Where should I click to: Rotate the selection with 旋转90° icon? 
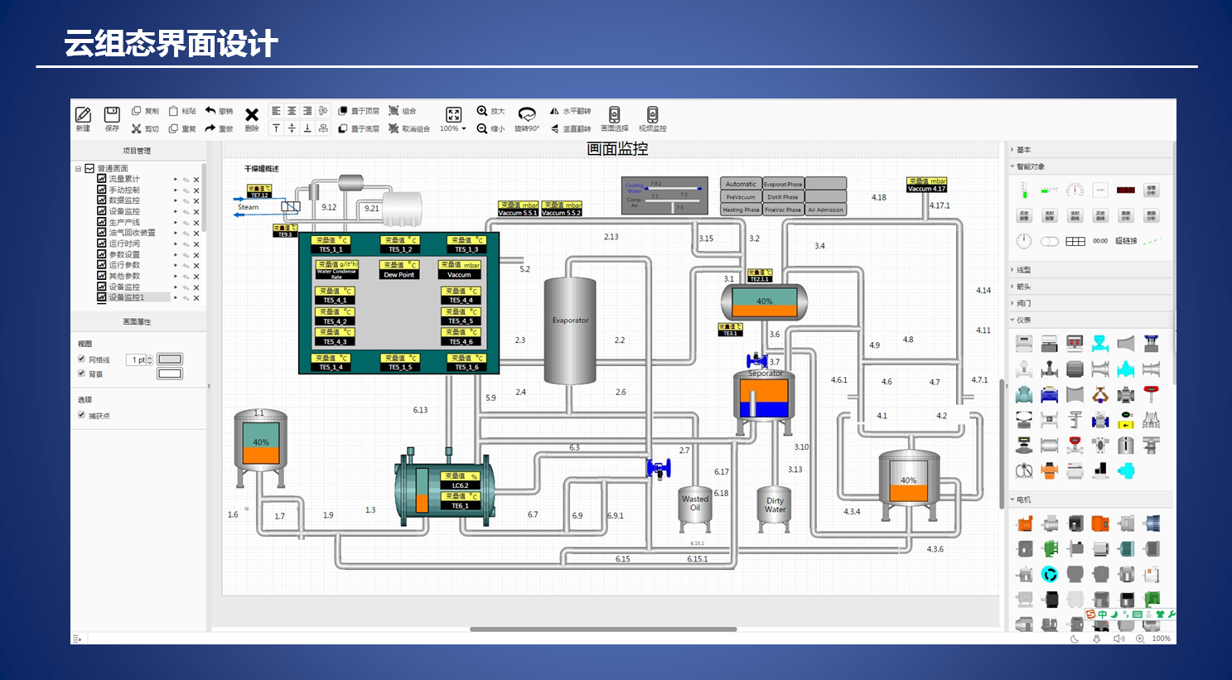coord(527,114)
